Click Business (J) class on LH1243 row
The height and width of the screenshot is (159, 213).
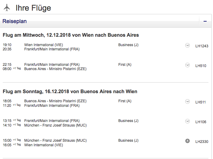(128, 45)
